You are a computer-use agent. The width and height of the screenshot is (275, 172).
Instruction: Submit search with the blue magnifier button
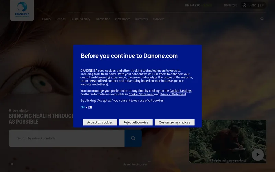133,138
